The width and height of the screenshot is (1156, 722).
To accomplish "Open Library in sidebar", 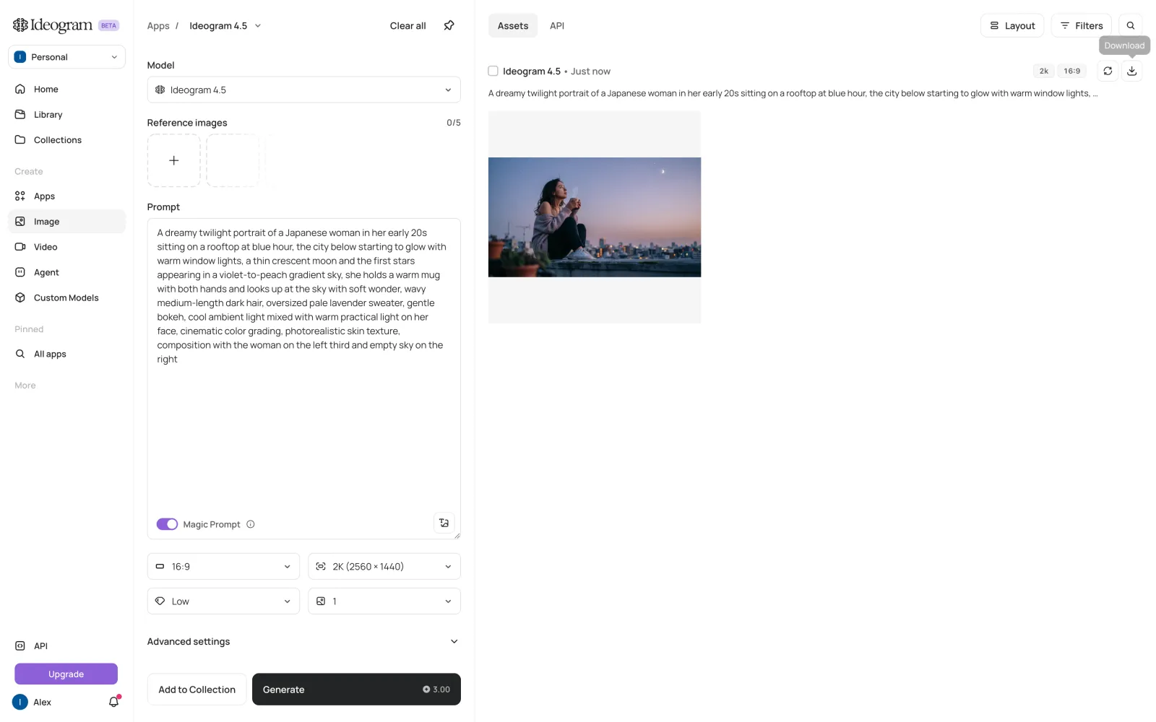I will [66, 114].
